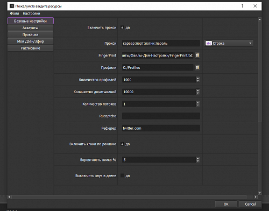Click the help question mark icon
The image size is (269, 211).
(243, 6)
